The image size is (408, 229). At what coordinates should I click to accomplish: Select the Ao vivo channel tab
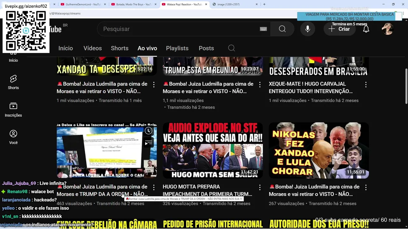(x=147, y=48)
